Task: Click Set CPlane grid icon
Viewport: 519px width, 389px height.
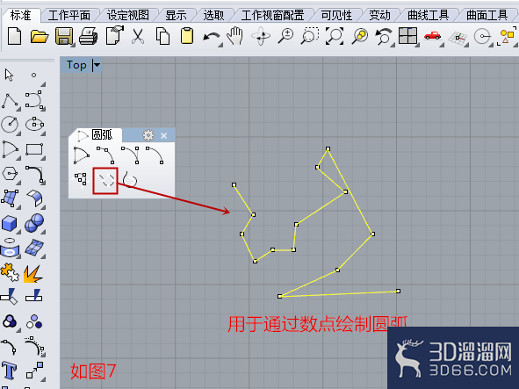Action: [458, 38]
